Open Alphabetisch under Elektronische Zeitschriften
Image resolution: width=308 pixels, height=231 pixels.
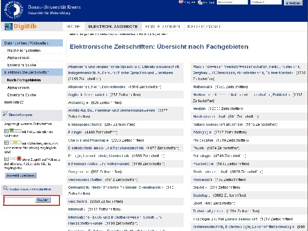pos(18,87)
